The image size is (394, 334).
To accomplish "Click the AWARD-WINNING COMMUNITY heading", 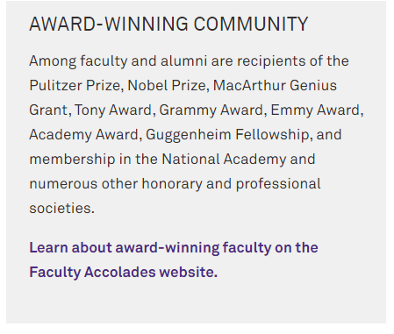I will (168, 24).
